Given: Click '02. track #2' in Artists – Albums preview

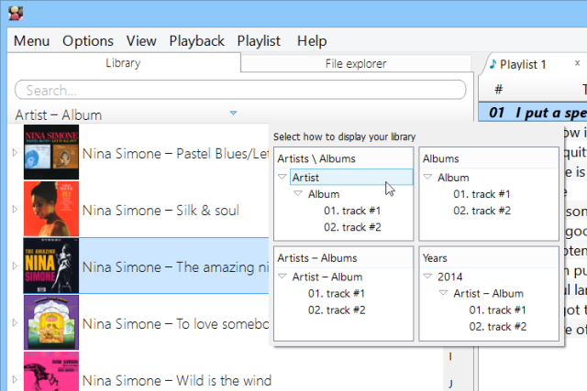Looking at the screenshot, I should click(x=337, y=310).
